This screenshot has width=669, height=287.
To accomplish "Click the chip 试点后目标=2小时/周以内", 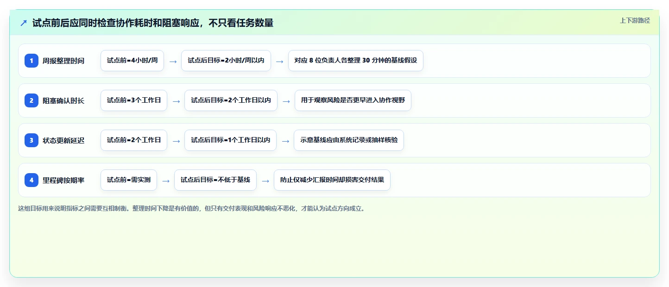I will pos(226,61).
